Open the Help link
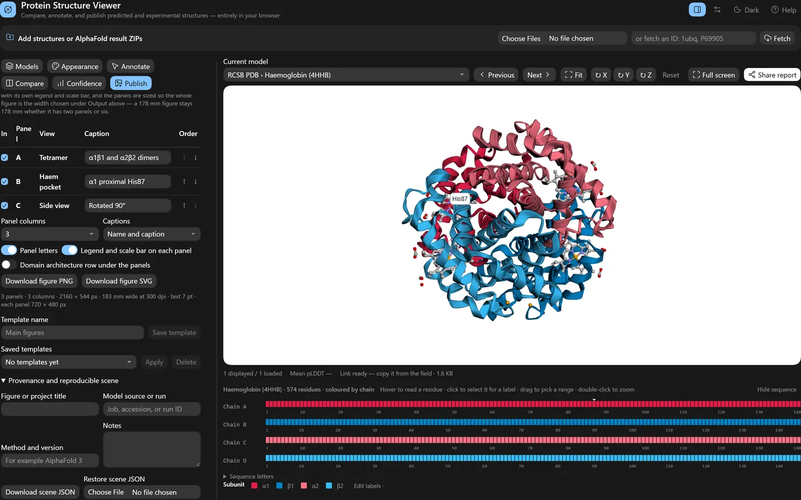Screen dimensions: 801x500 click(783, 10)
